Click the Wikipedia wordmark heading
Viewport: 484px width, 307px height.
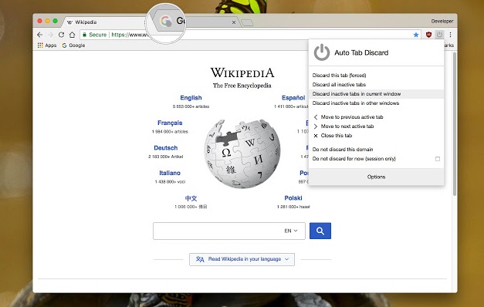(242, 73)
